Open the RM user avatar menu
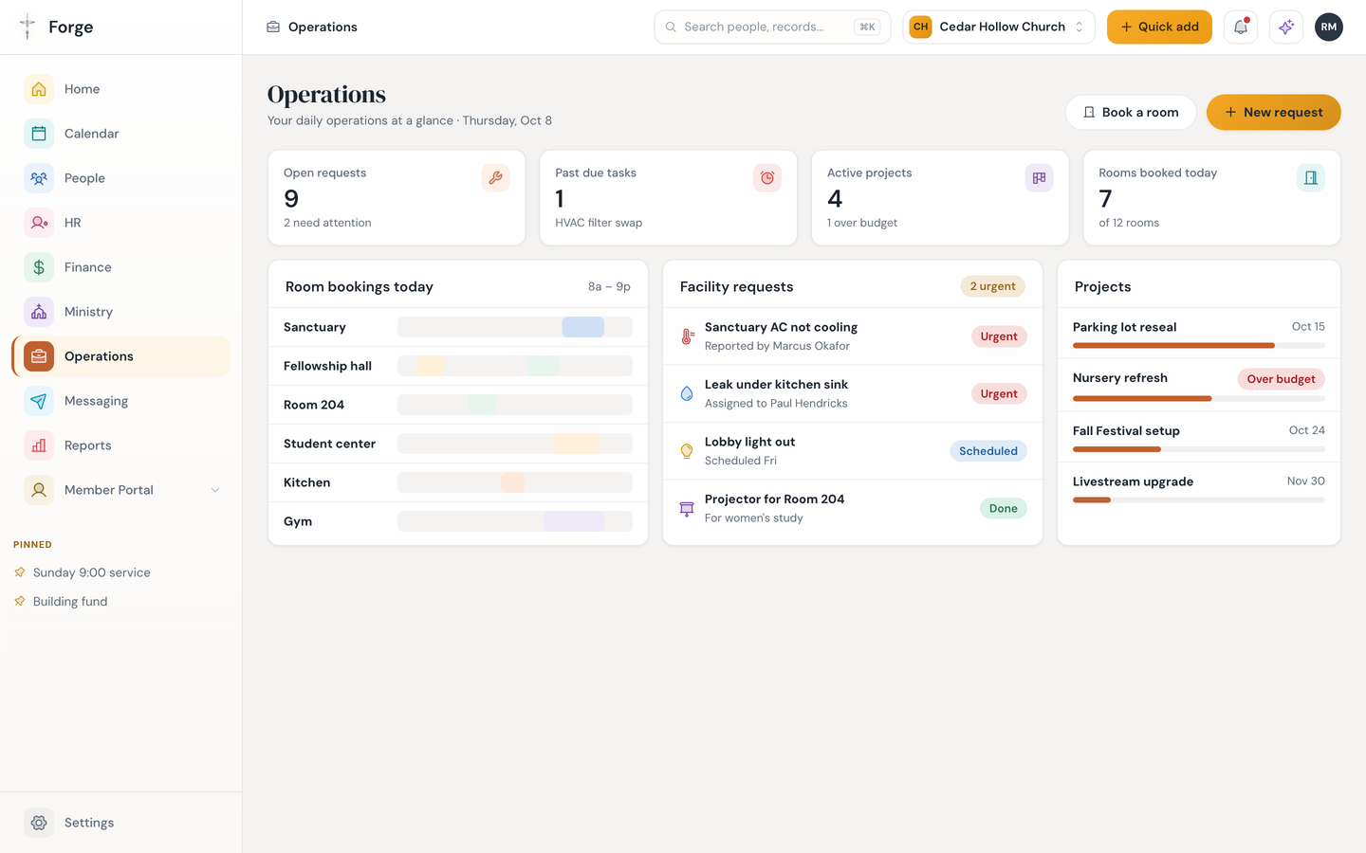Image resolution: width=1366 pixels, height=853 pixels. coord(1329,27)
